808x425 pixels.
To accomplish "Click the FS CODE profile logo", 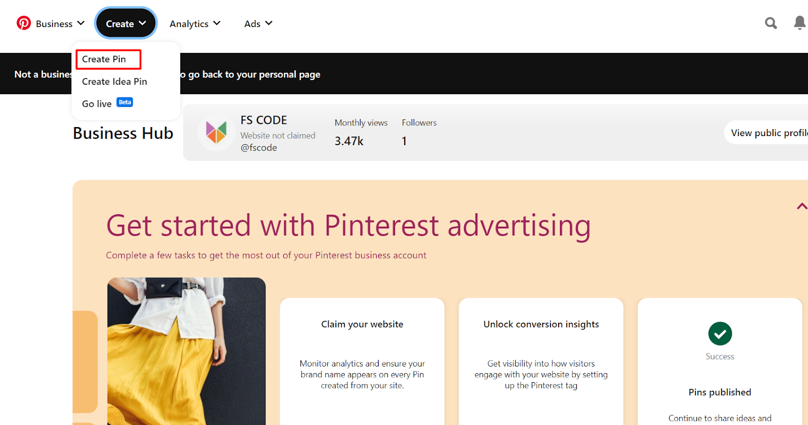I will click(x=216, y=133).
